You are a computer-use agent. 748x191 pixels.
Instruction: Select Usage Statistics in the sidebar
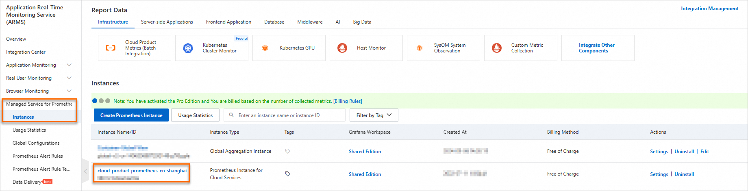point(29,130)
